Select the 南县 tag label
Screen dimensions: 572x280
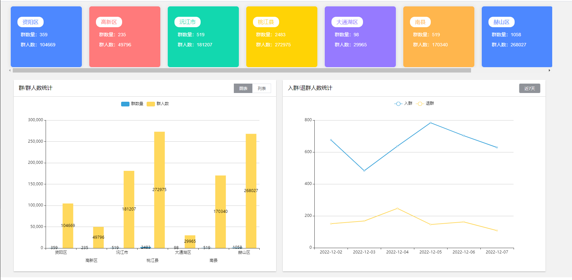click(420, 22)
